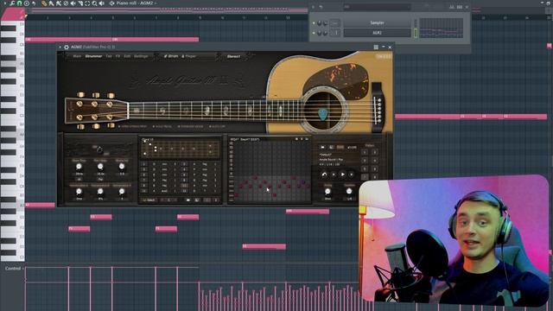Select the Zoom magnifier tool
The height and width of the screenshot is (311, 553).
[x=94, y=3]
